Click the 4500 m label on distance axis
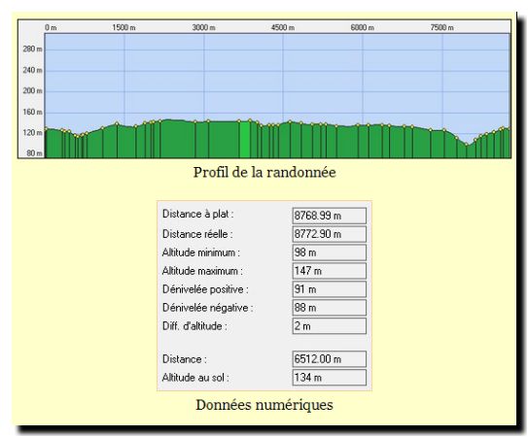The height and width of the screenshot is (437, 528). (x=283, y=27)
